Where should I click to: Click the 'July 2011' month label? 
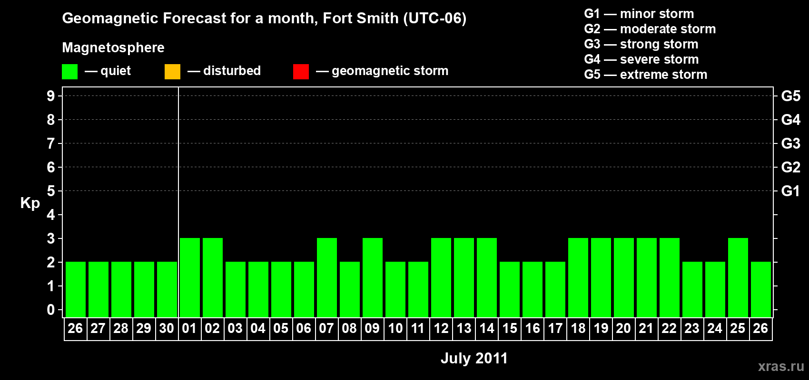click(474, 359)
